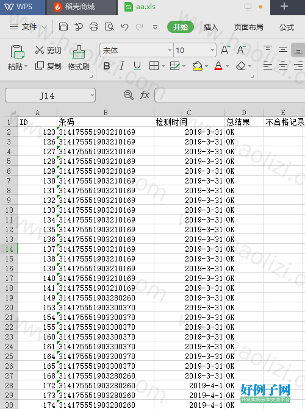
Task: Cut selection with 剪切
Action: point(48,50)
